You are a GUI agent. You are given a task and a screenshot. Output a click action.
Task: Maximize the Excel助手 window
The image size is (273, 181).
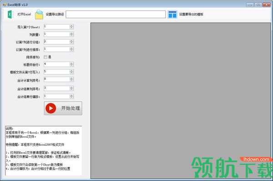258,5
